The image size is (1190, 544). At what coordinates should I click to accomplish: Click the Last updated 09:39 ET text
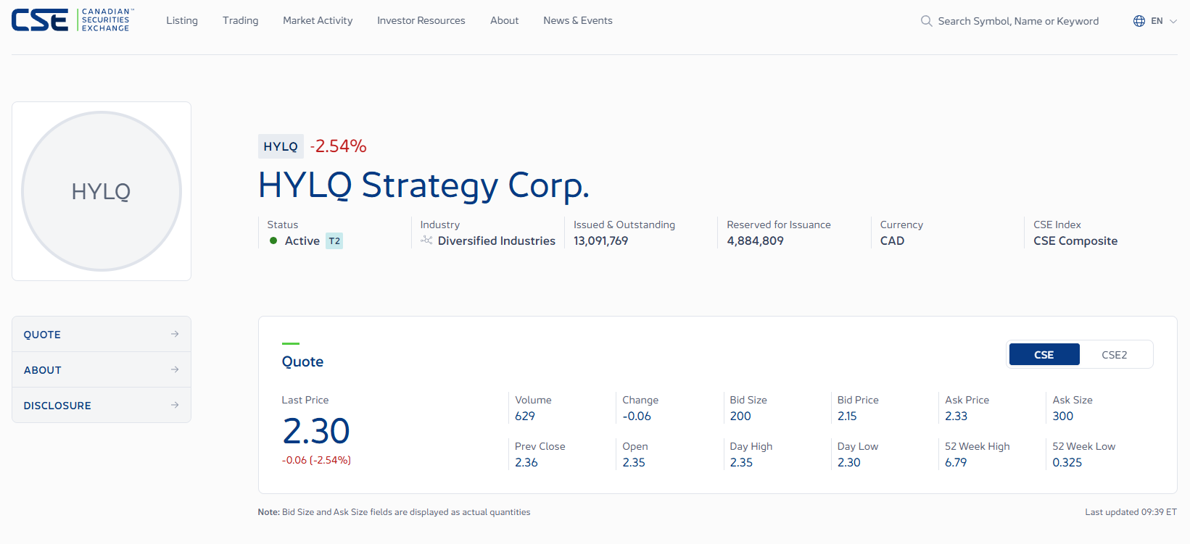(1131, 512)
